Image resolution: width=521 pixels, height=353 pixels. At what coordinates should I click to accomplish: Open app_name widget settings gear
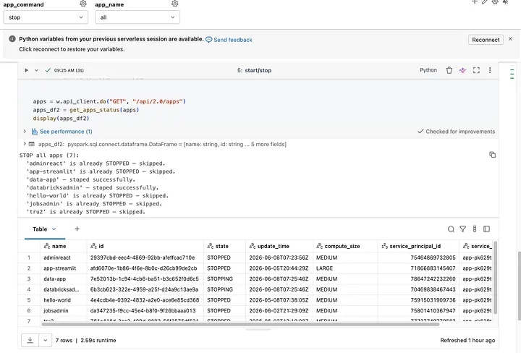click(175, 4)
